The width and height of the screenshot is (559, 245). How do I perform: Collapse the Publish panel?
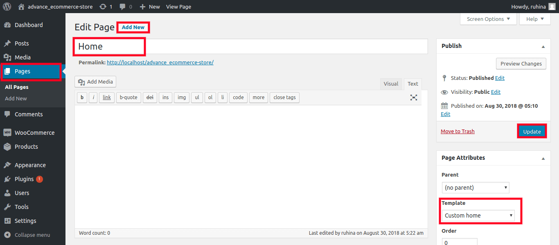[x=543, y=46]
